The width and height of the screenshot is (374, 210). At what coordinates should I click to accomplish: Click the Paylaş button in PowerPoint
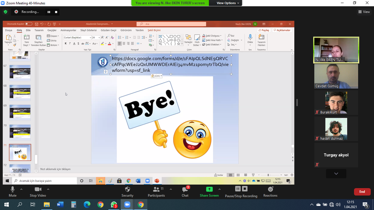click(x=264, y=30)
